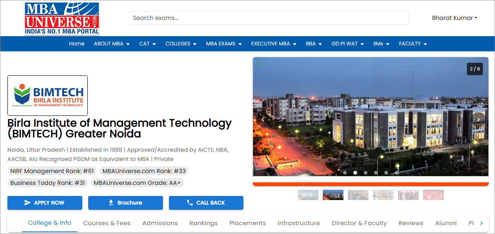Go to the Home menu item
This screenshot has height=234, width=495.
77,44
